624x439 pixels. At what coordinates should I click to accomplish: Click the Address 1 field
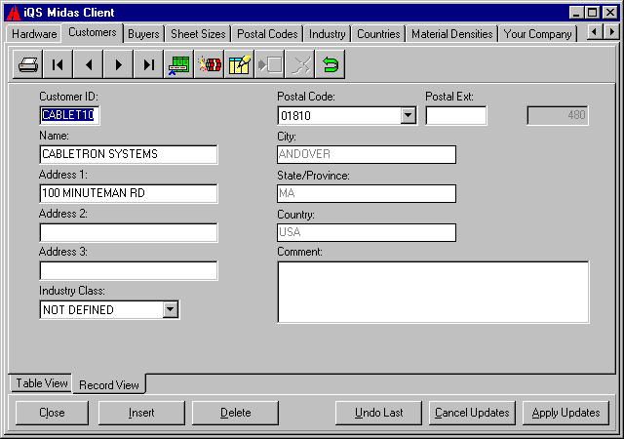[x=129, y=193]
